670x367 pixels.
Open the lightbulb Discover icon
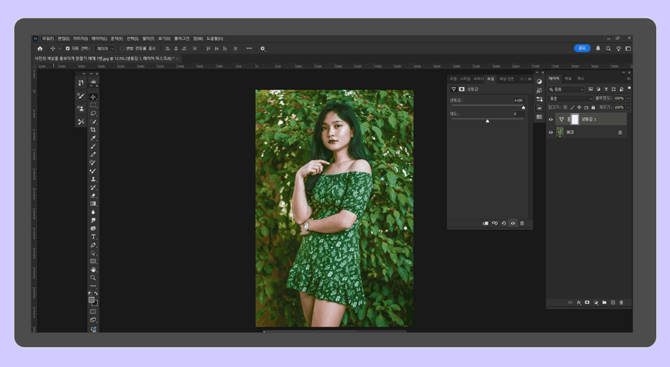(618, 48)
